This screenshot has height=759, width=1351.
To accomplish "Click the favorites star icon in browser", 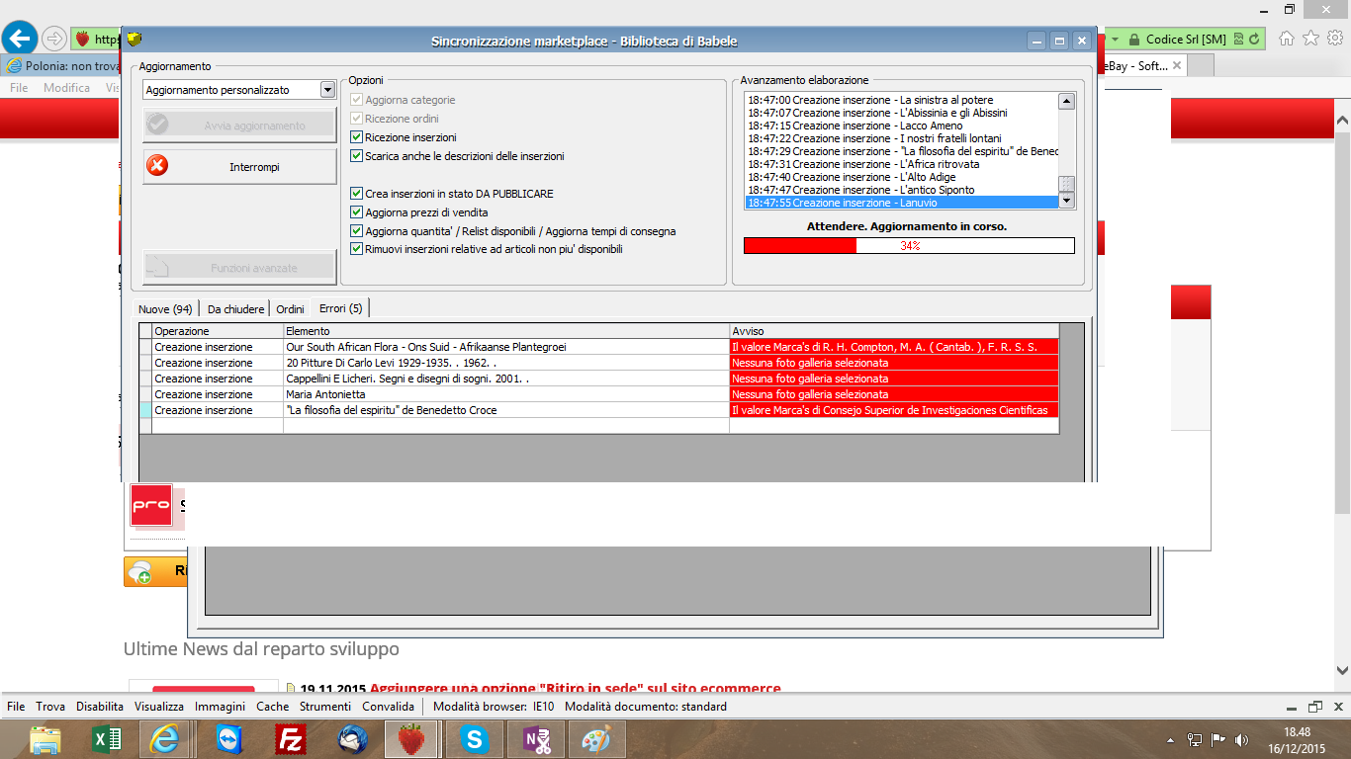I will 1311,39.
